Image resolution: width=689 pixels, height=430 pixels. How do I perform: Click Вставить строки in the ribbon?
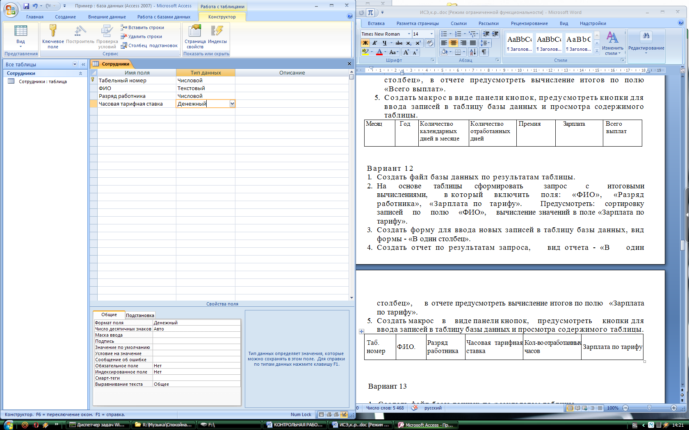[142, 27]
